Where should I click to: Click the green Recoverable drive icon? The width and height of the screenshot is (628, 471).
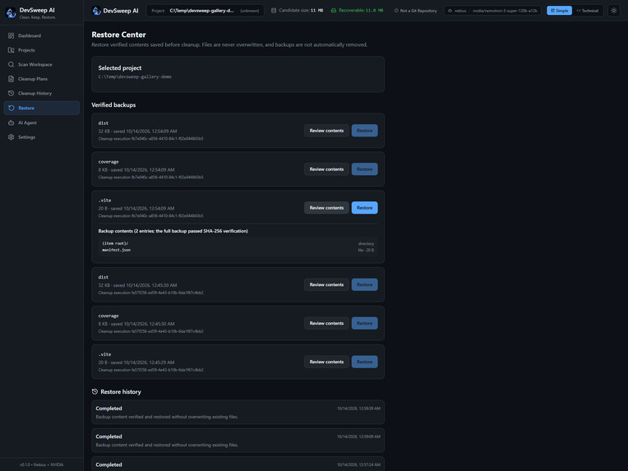[334, 11]
